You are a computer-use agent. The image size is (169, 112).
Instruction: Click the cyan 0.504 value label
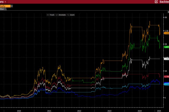click(166, 84)
